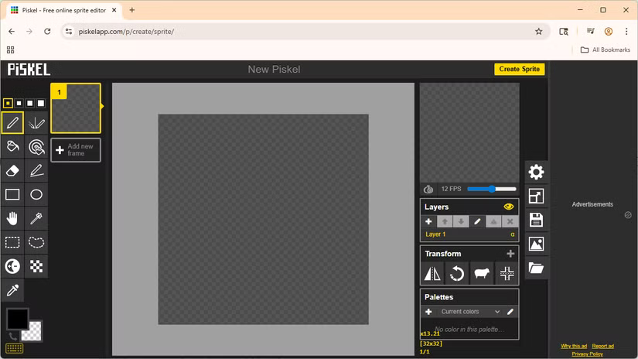The height and width of the screenshot is (359, 638).
Task: Select the Move (hand) tool
Action: 12,218
